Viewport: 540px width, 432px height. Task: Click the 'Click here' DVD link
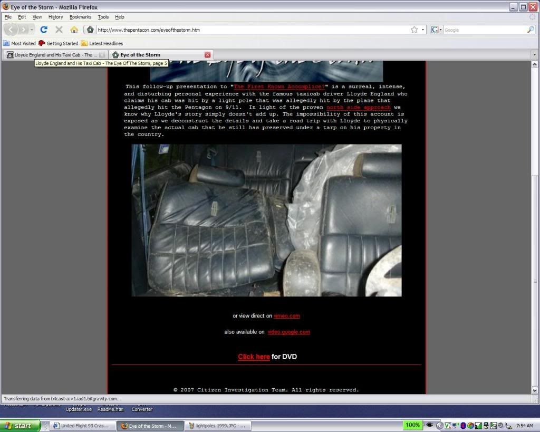click(x=254, y=357)
